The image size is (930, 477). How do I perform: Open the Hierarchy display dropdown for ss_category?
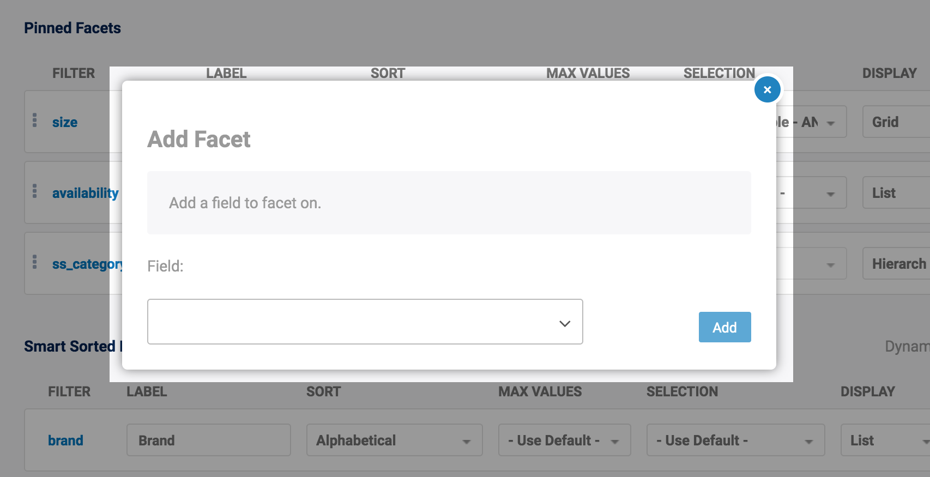coord(896,264)
